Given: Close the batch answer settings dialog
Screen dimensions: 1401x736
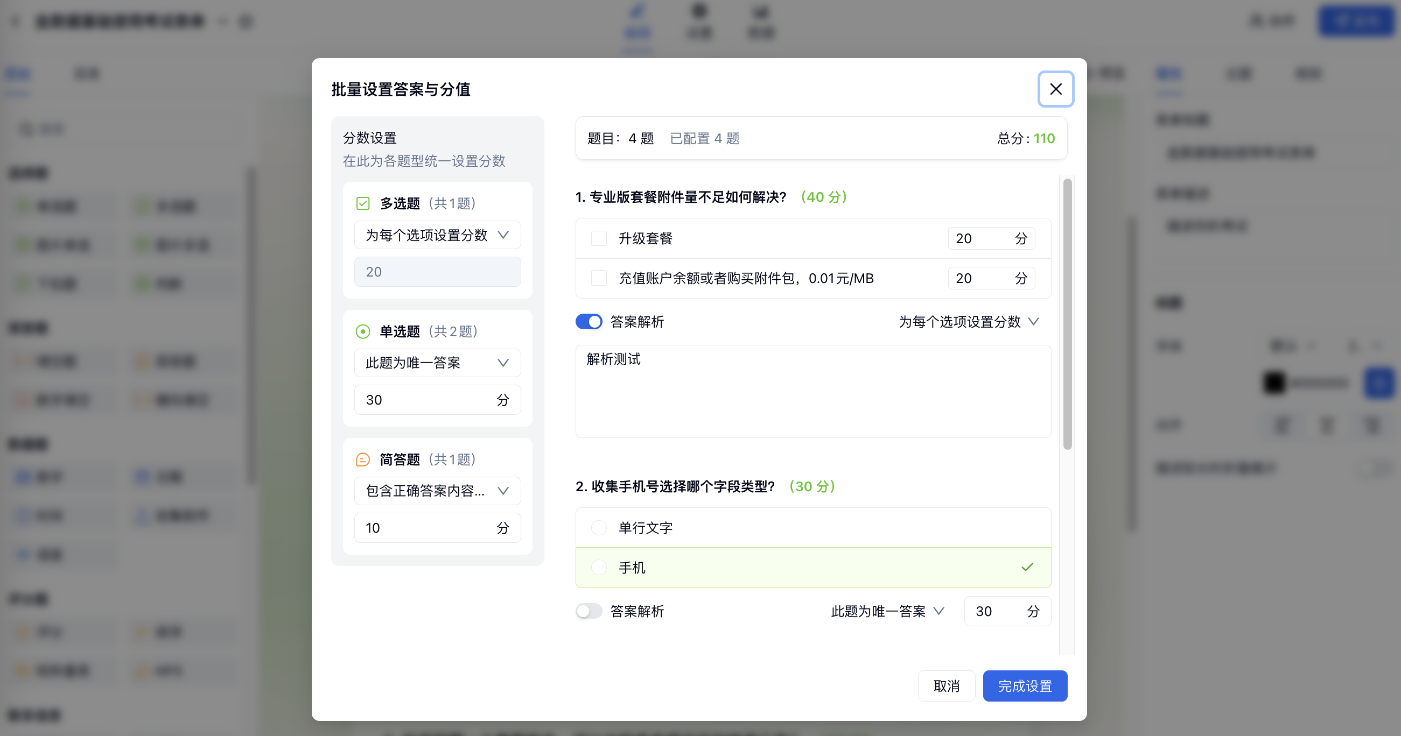Looking at the screenshot, I should point(1055,89).
